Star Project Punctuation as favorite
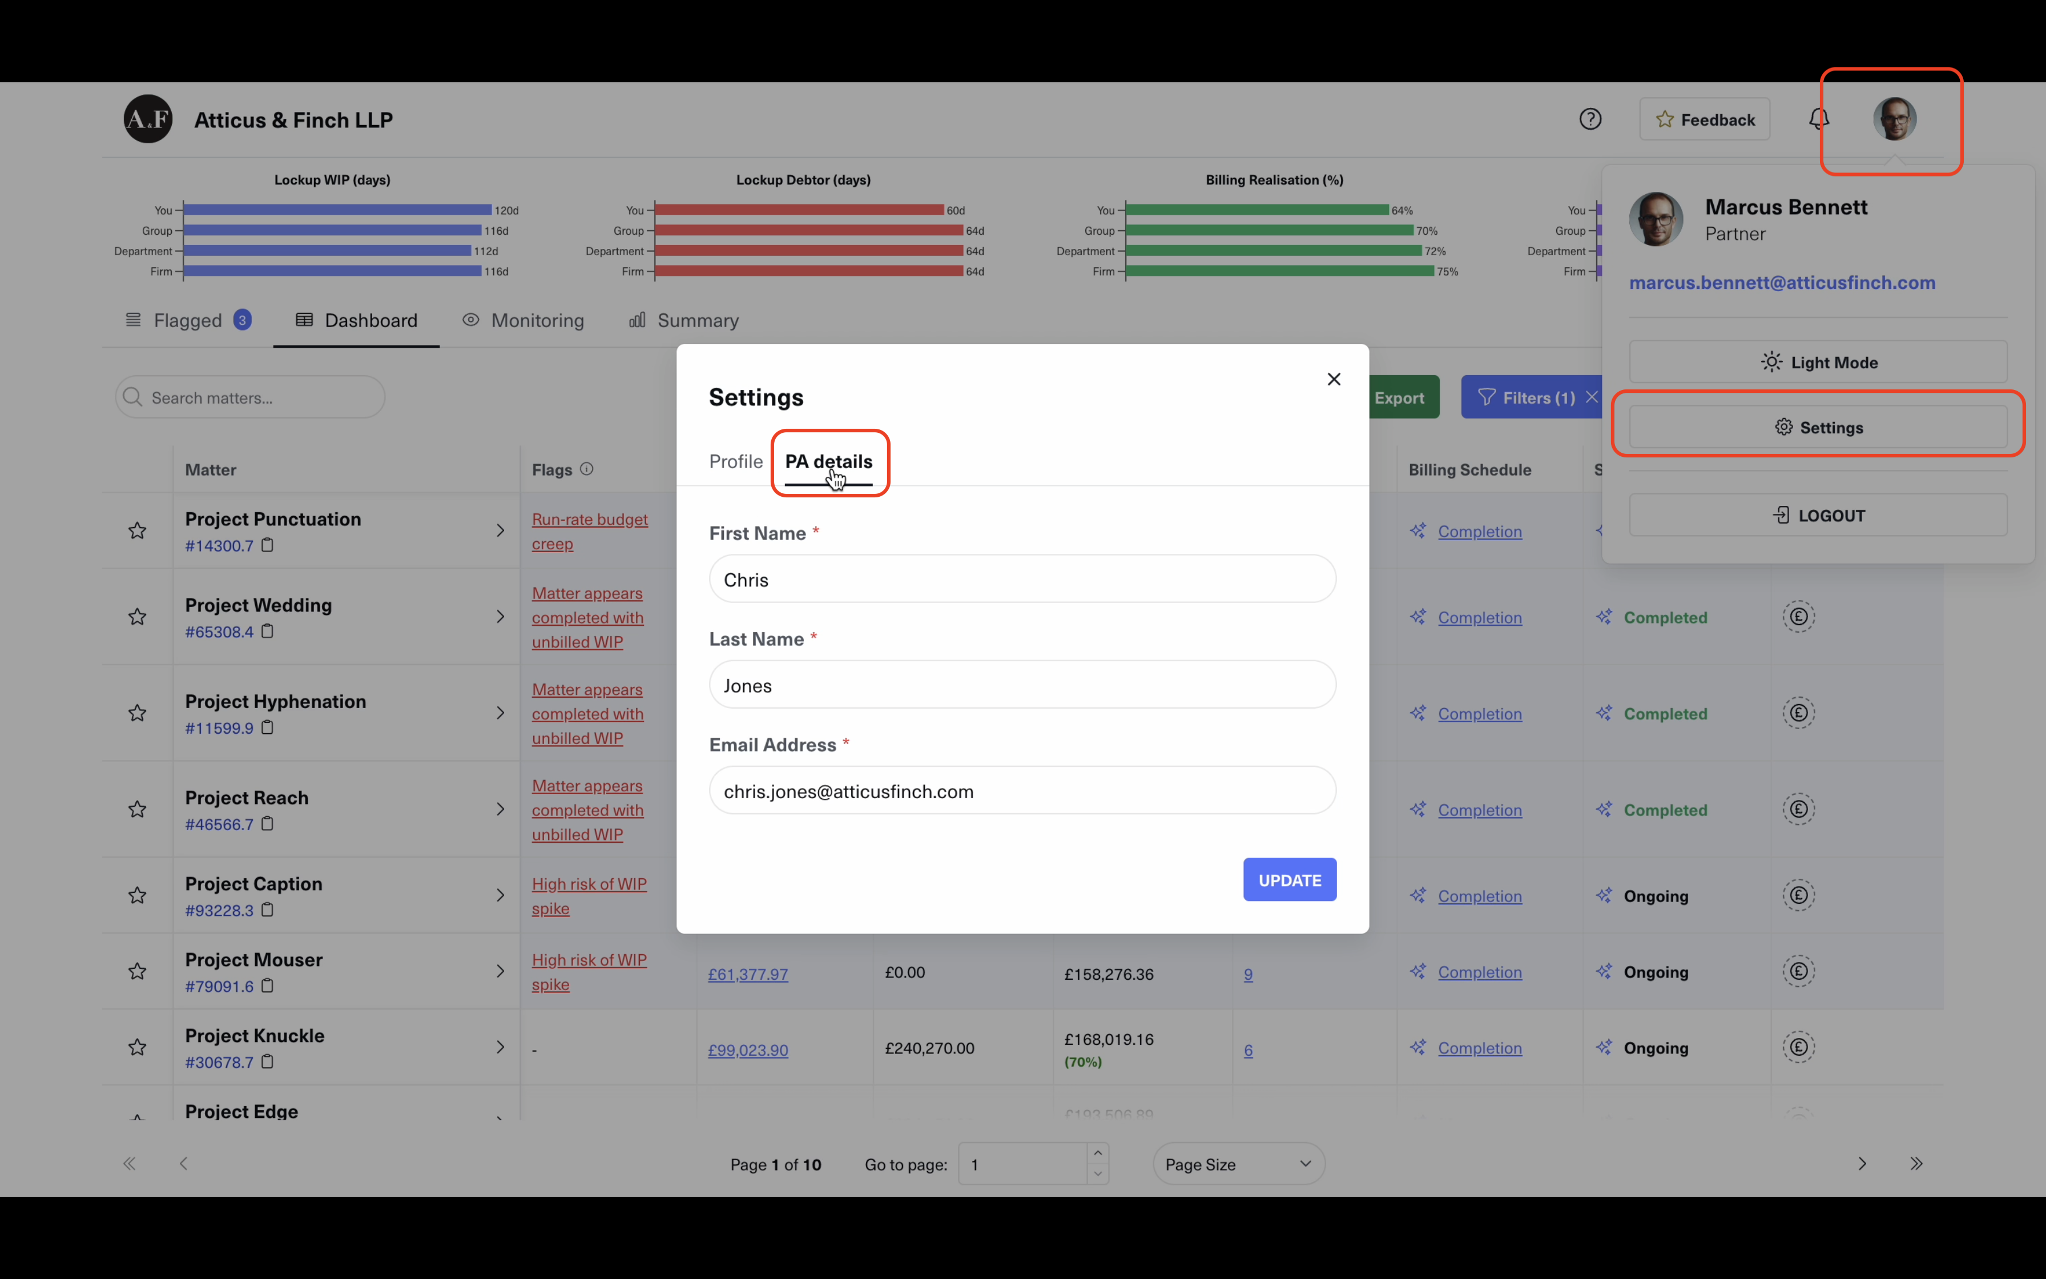2046x1279 pixels. (137, 531)
